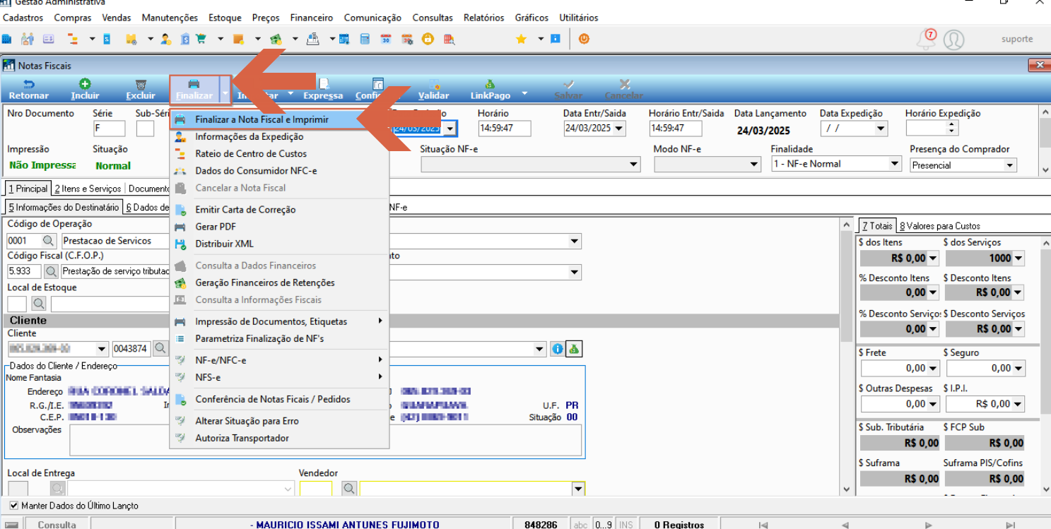This screenshot has height=529, width=1051.
Task: Open the Finalidade combo box
Action: pyautogui.click(x=836, y=164)
